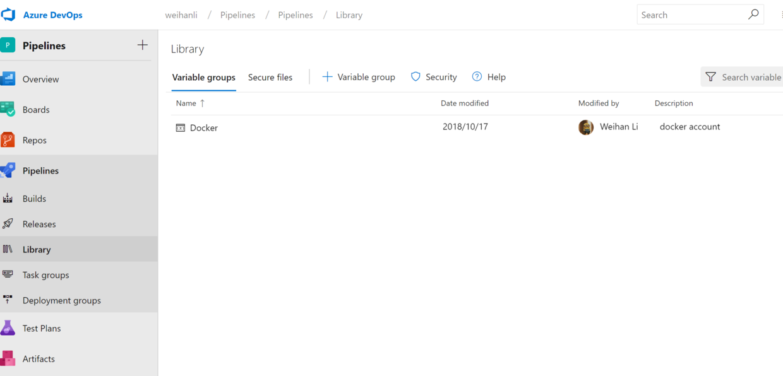Click the Builds icon in sidebar
Viewport: 783px width, 376px height.
click(8, 198)
